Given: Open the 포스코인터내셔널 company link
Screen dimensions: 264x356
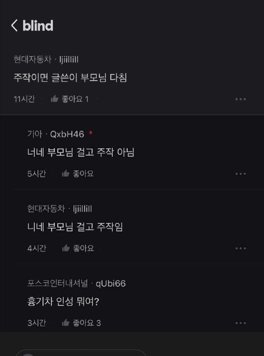Looking at the screenshot, I should tap(57, 283).
